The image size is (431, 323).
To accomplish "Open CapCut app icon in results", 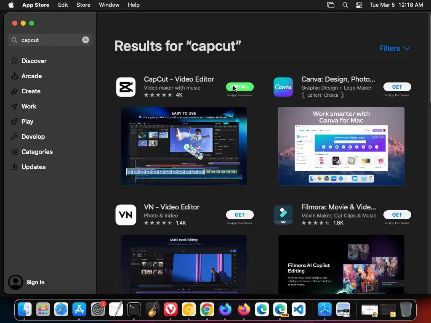I will pos(125,87).
